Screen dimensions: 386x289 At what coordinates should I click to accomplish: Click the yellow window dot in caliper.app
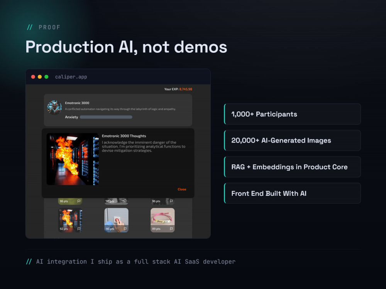tap(40, 77)
